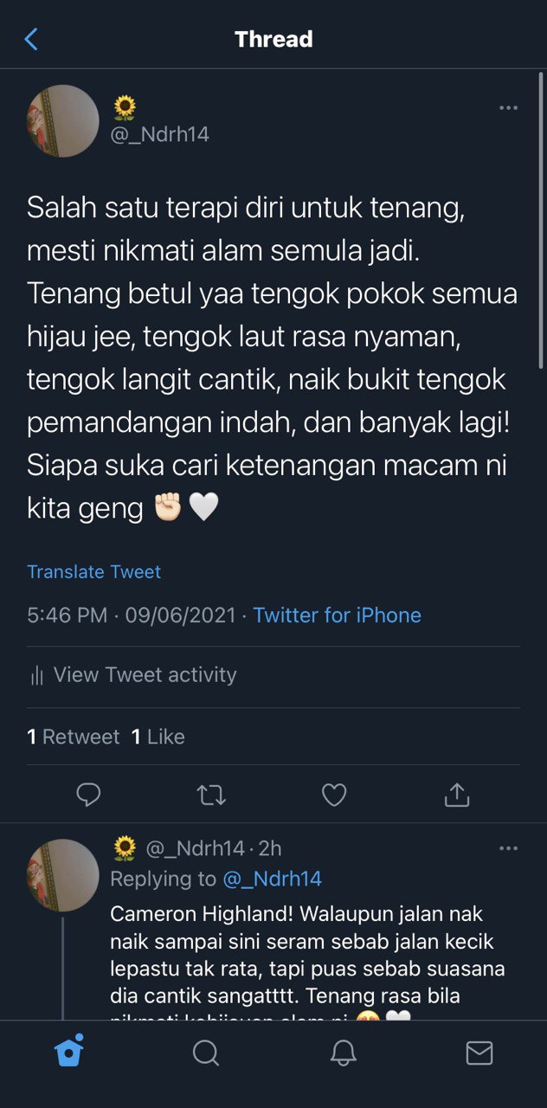Tap the @_Ndrh14 mention in Replying to
Screen dimensions: 547x1108
coord(272,879)
